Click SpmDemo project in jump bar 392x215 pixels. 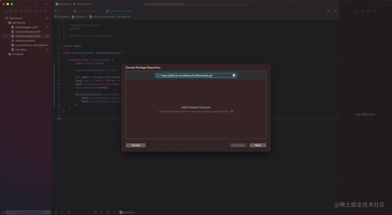click(62, 17)
